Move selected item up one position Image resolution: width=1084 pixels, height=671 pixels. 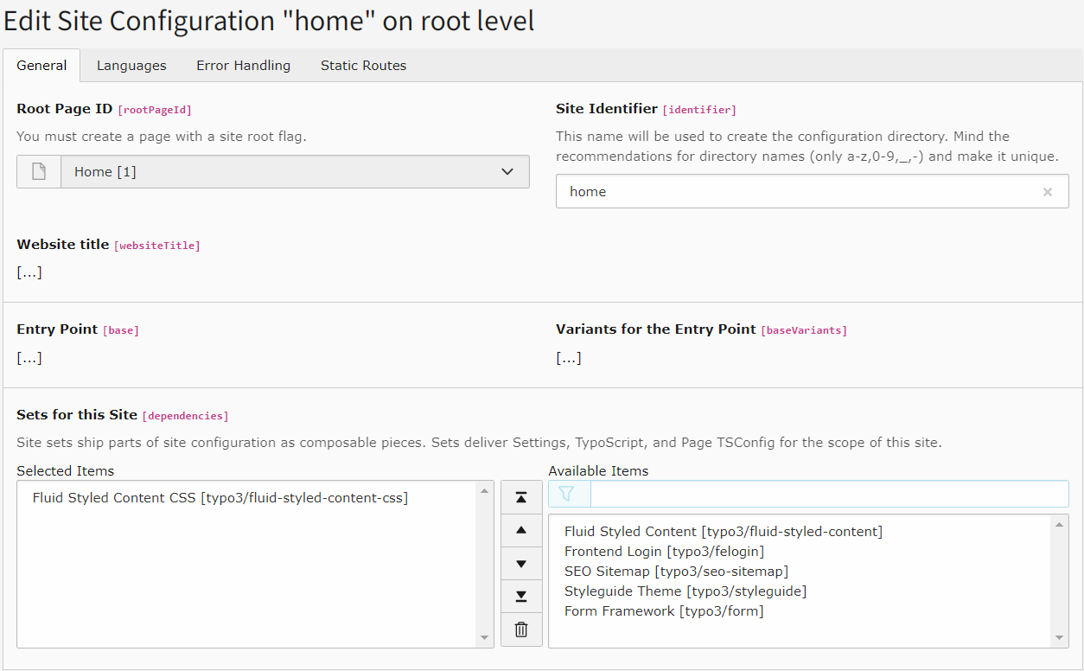pos(521,530)
